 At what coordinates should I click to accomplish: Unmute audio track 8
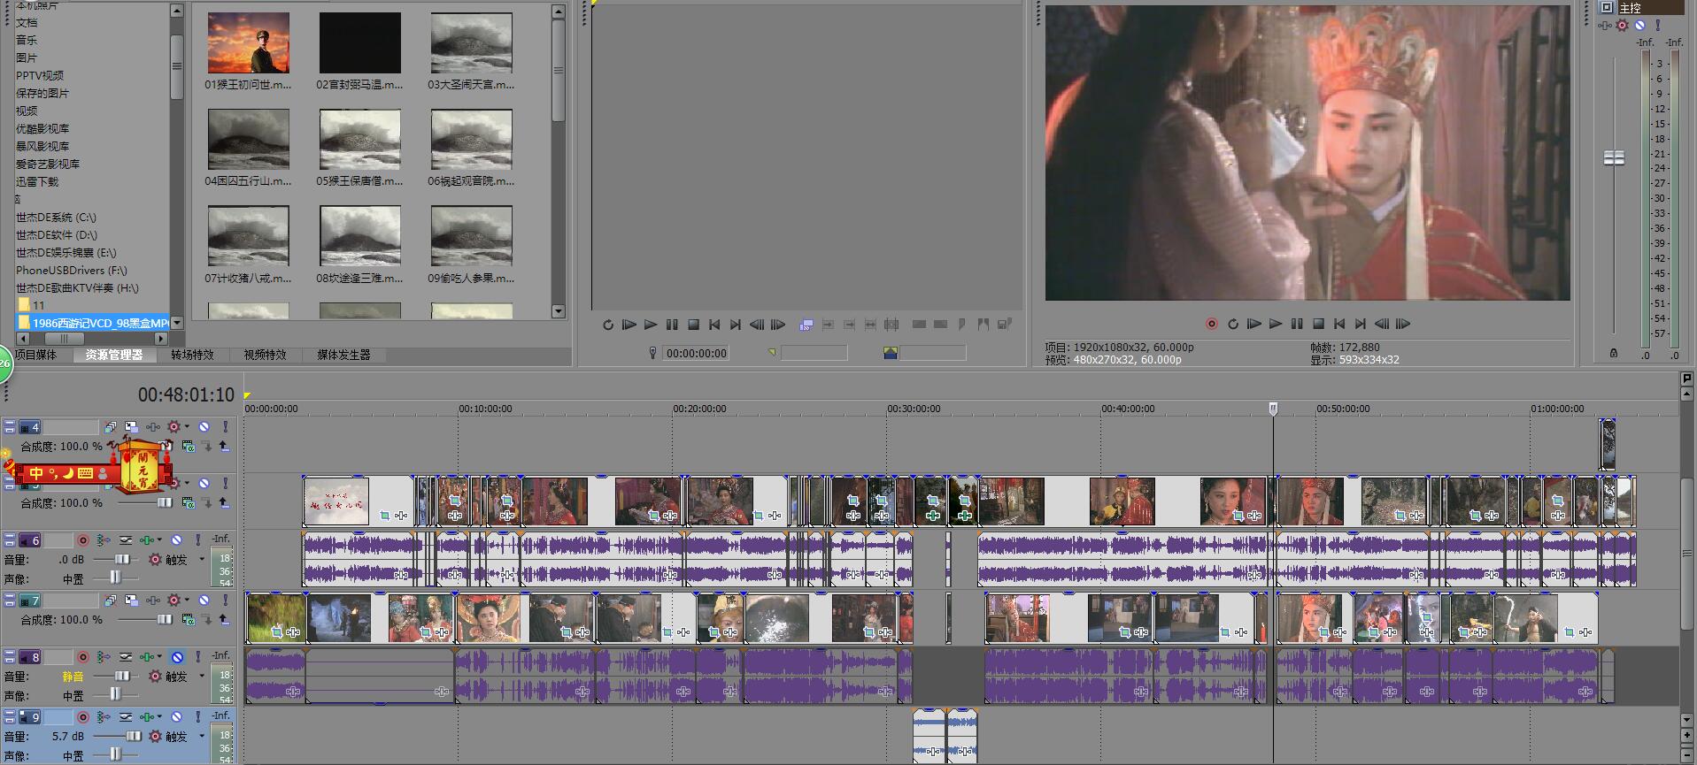(176, 657)
